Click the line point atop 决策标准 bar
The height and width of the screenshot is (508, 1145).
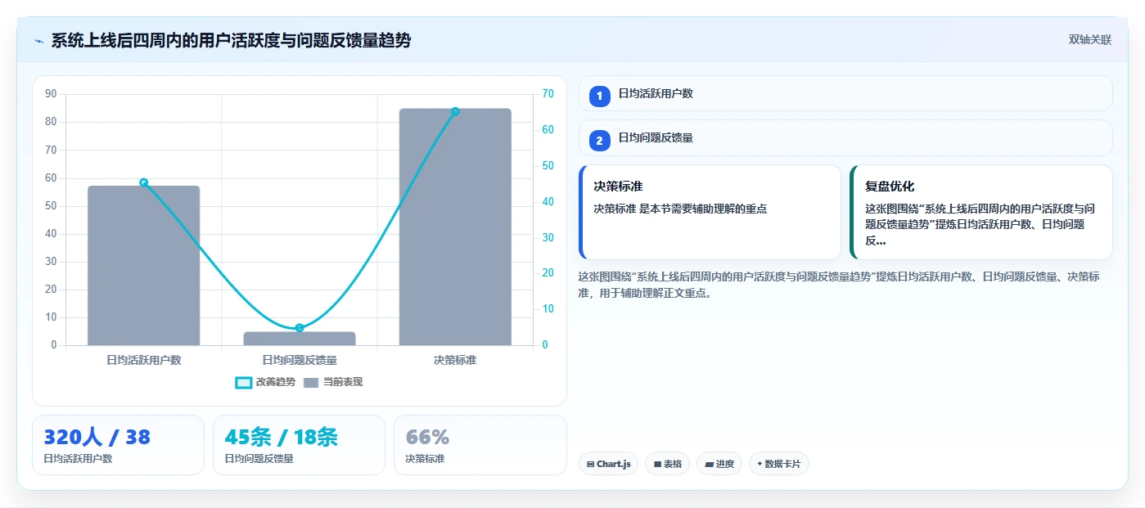tap(455, 112)
